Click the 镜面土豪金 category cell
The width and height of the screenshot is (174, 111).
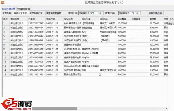pos(90,66)
